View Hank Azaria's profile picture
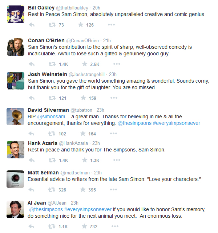The image size is (218, 233). click(16, 150)
